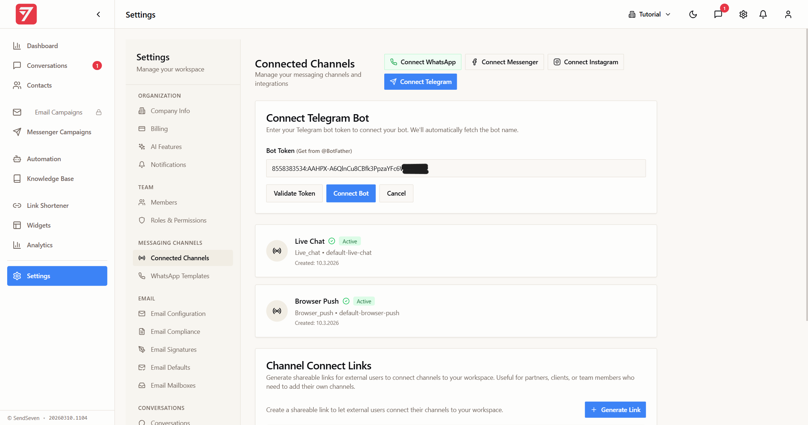
Task: Open Knowledge Base
Action: pos(57,178)
